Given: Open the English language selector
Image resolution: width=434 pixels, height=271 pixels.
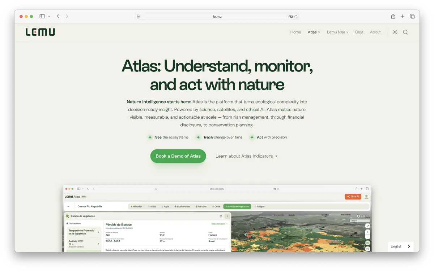Looking at the screenshot, I should tap(400, 246).
